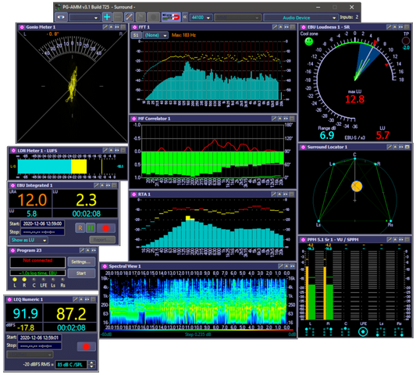Click the double-chevron collapse button in toolbar
Screen dimensions: 416x375
click(x=185, y=17)
